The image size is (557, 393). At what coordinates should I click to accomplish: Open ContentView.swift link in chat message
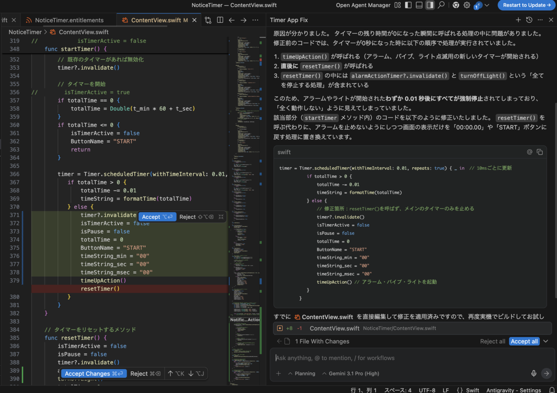point(324,317)
